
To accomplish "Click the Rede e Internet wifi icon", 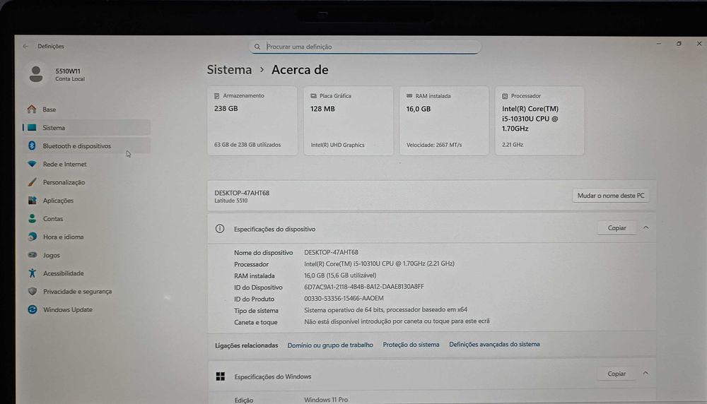I will (x=32, y=164).
